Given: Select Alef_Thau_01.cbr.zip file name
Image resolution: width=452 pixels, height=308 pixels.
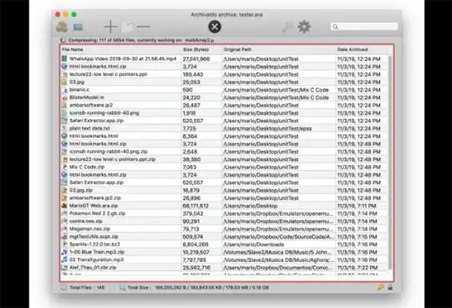Looking at the screenshot, I should point(93,268).
